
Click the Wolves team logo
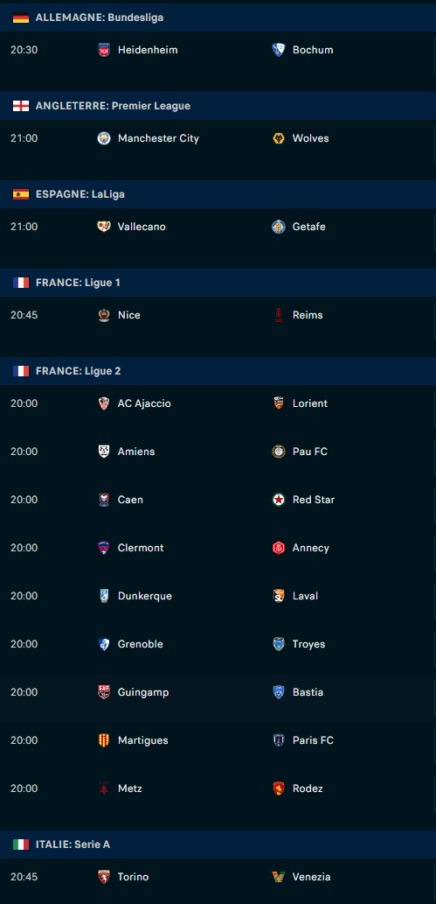click(279, 138)
